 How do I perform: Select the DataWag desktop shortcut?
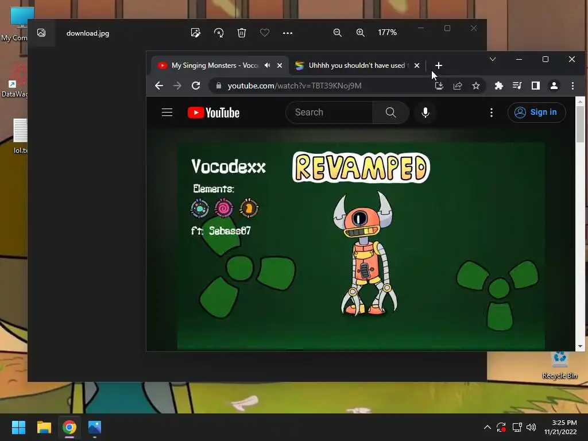[x=14, y=80]
